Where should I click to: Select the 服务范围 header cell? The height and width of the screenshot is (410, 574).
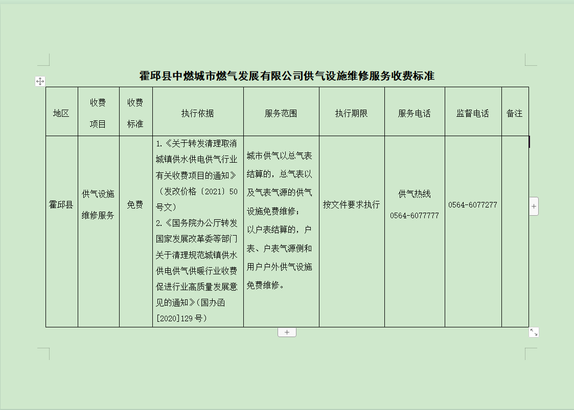pos(281,113)
